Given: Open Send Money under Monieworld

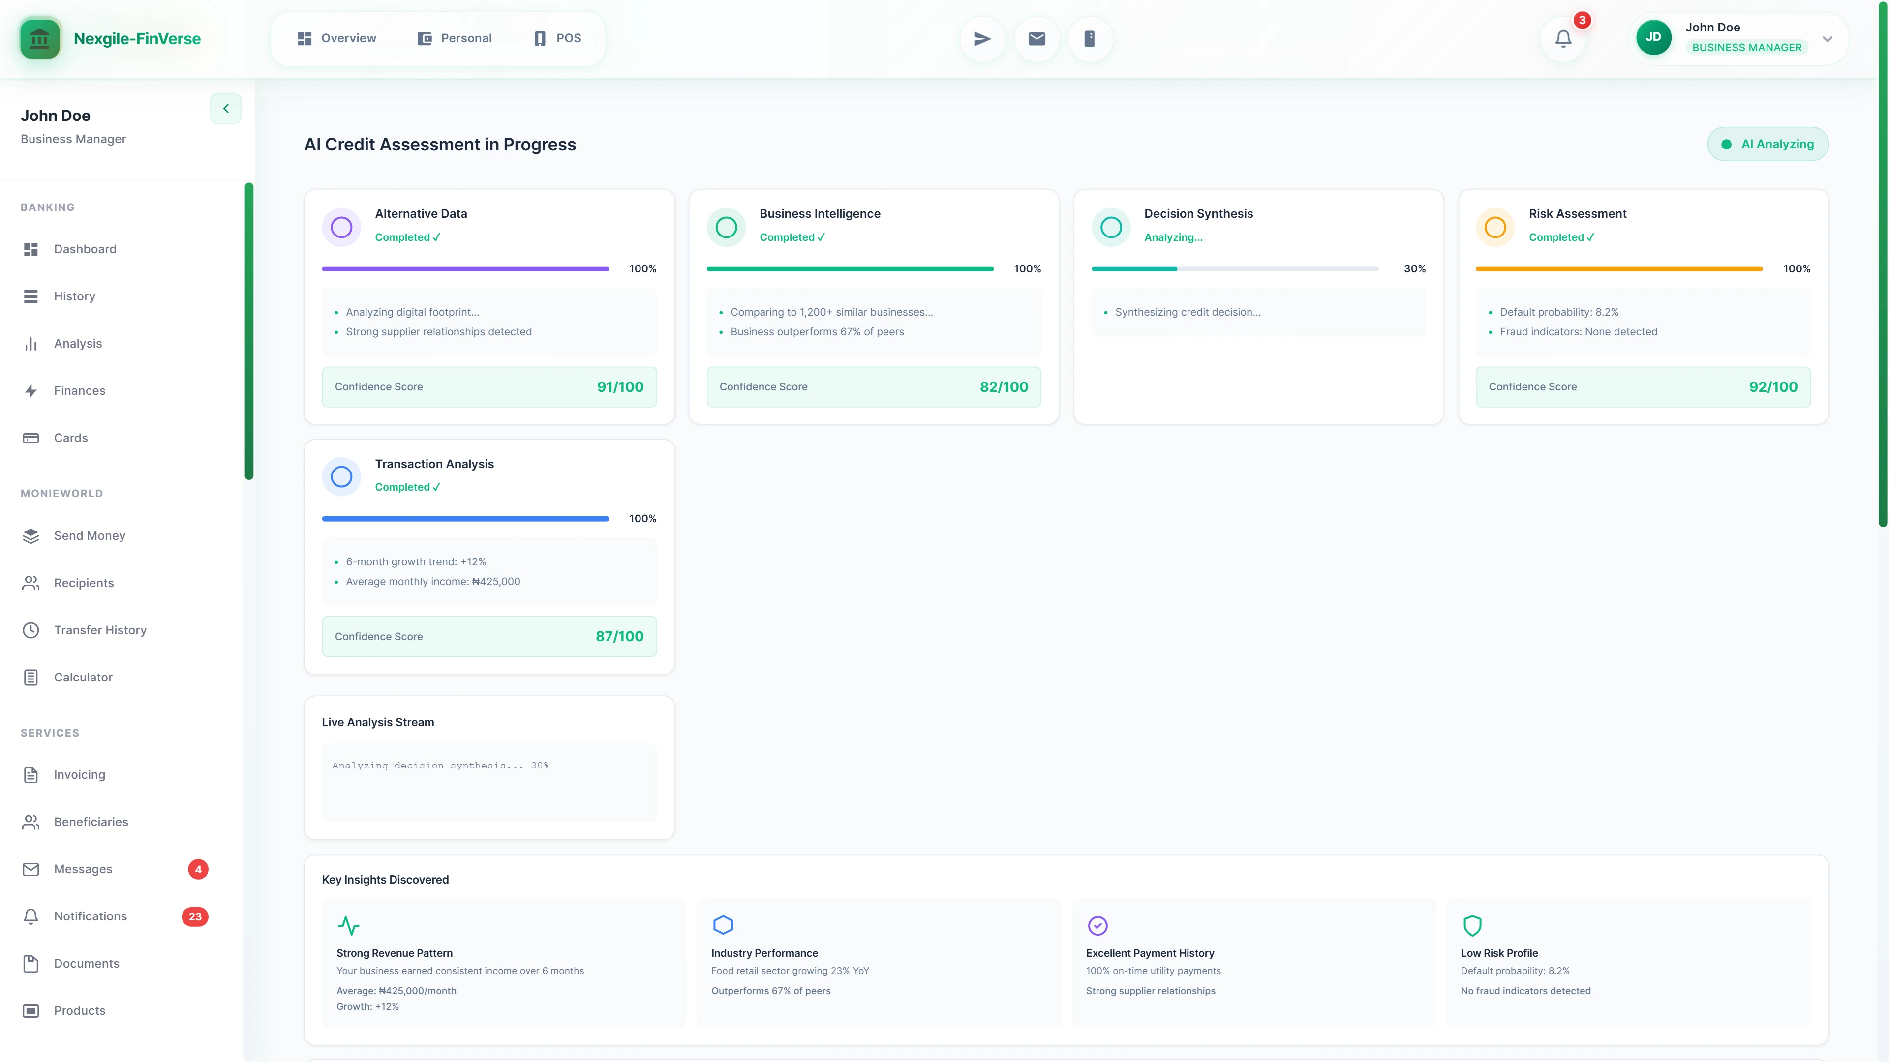Looking at the screenshot, I should coord(90,536).
